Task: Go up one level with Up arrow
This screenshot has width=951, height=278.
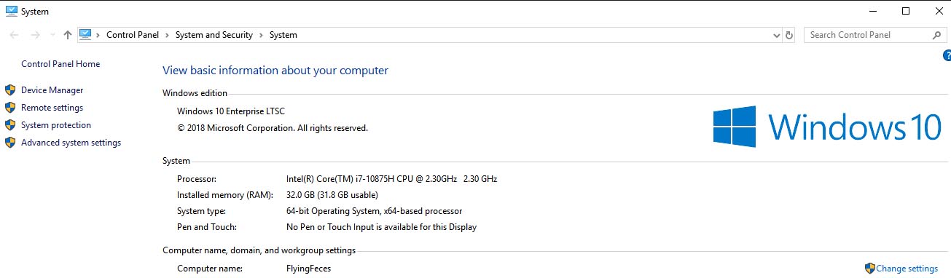Action: 68,35
